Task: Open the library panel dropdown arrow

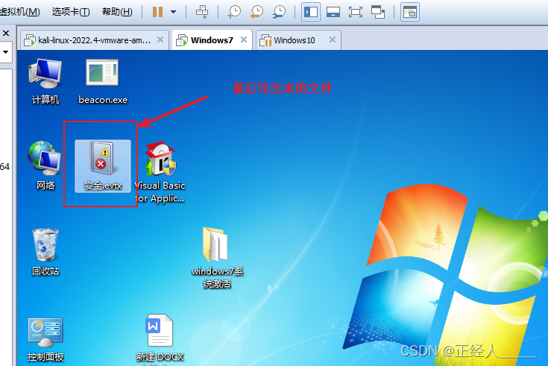Action: click(x=6, y=52)
